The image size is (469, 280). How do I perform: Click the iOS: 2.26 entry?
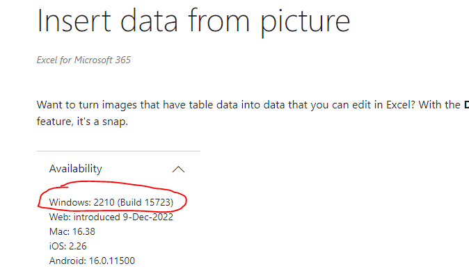[68, 246]
